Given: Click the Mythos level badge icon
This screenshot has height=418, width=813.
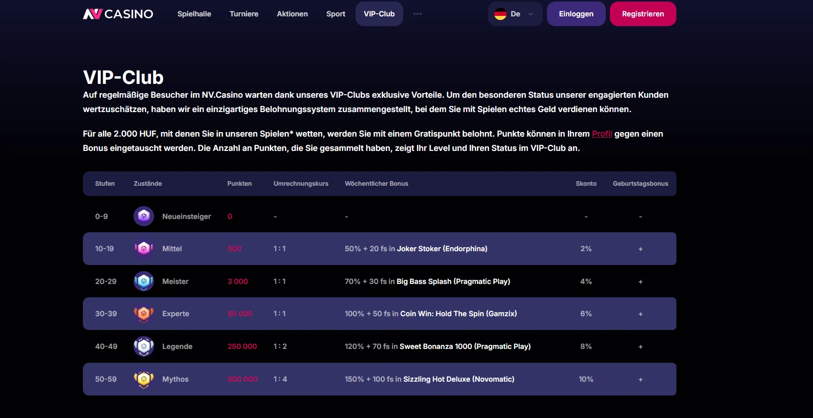Looking at the screenshot, I should click(144, 379).
